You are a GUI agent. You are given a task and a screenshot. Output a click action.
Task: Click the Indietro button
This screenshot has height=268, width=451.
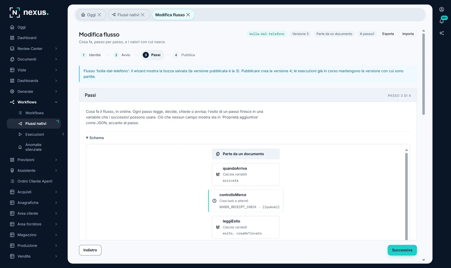point(90,250)
